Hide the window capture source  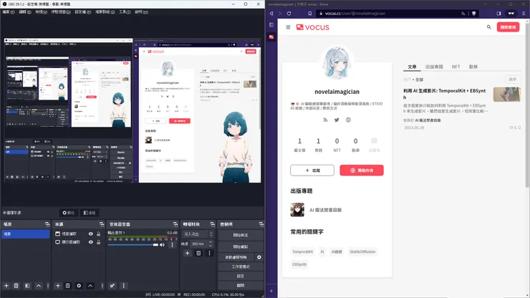point(90,234)
